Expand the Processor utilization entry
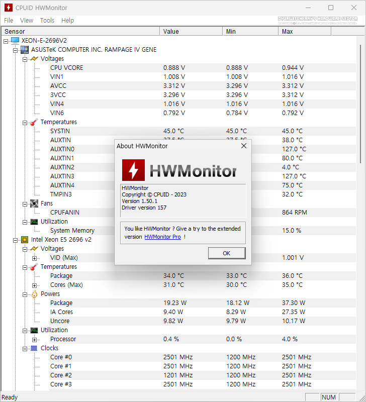This screenshot has height=402, width=366. tap(34, 340)
